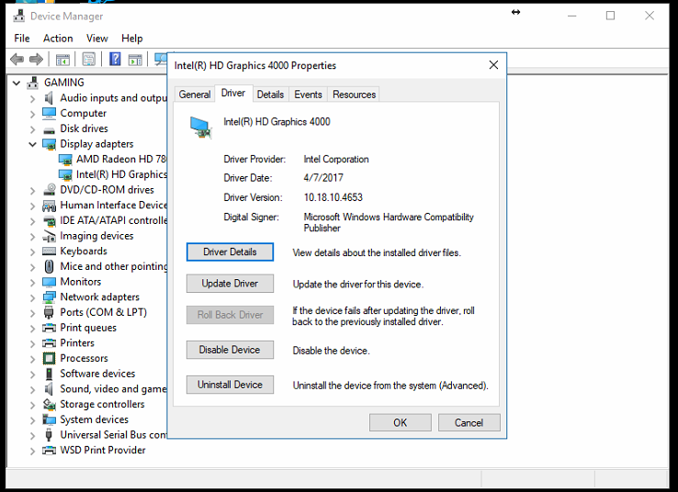
Task: Click the Back arrow in toolbar
Action: coord(17,59)
